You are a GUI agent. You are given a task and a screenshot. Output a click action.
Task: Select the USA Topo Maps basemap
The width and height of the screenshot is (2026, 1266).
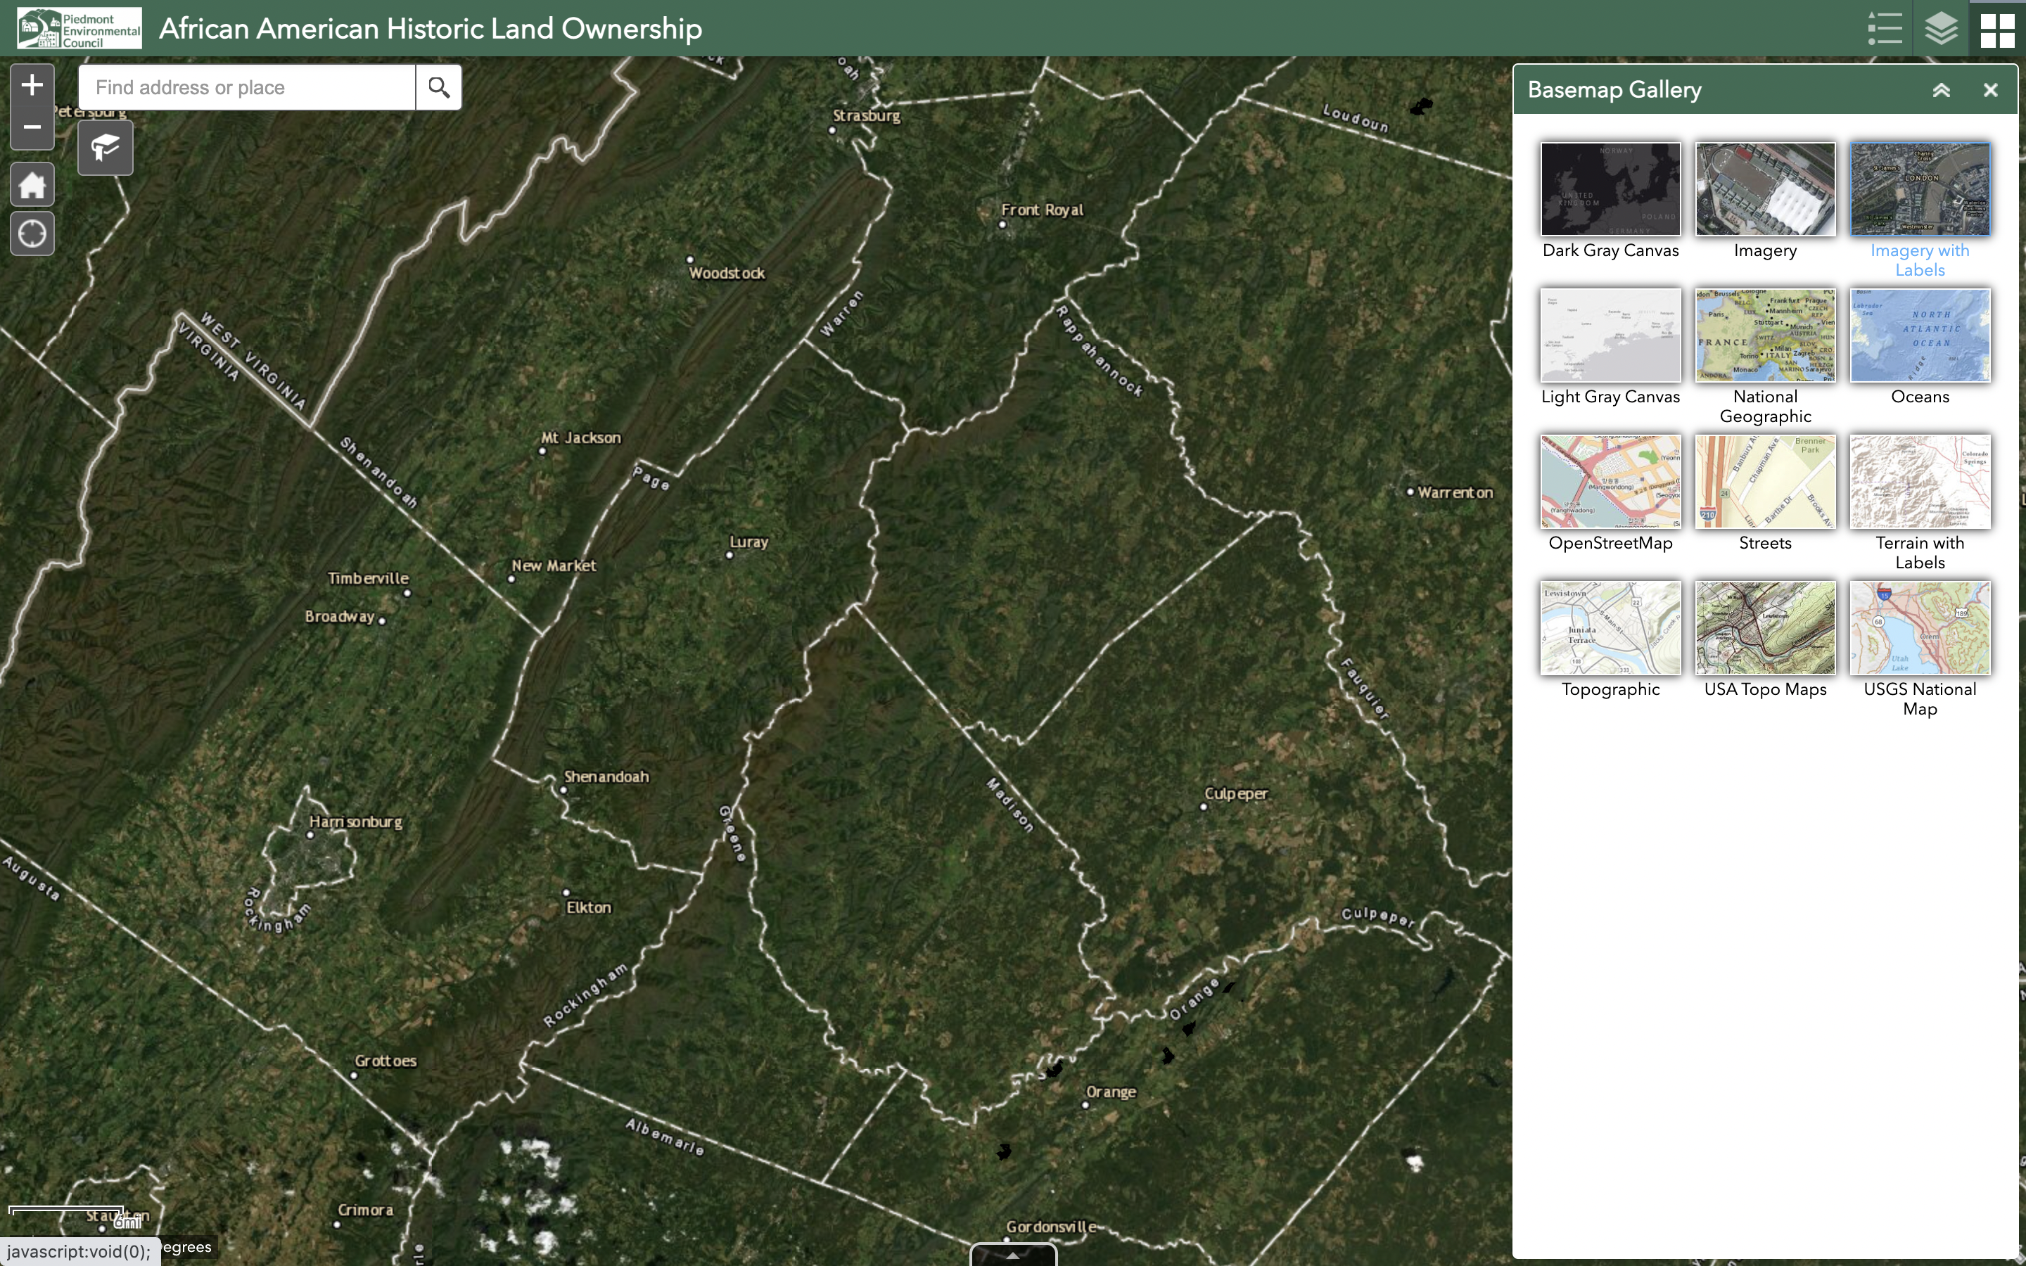[x=1765, y=628]
